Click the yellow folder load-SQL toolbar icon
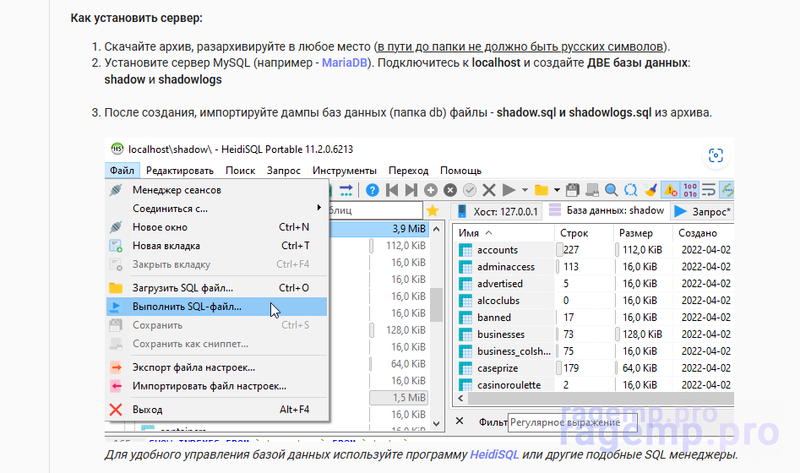The width and height of the screenshot is (800, 473). point(541,190)
